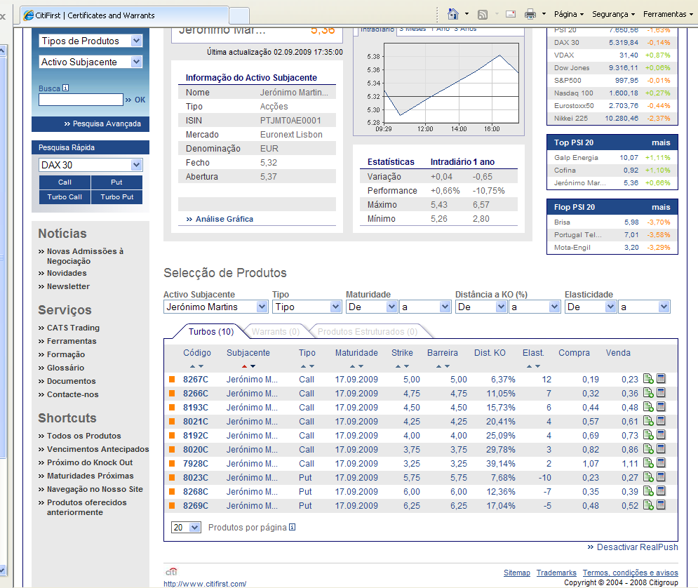Open Jerónimo Martins underlying dropdown
Image resolution: width=698 pixels, height=588 pixels.
click(215, 307)
